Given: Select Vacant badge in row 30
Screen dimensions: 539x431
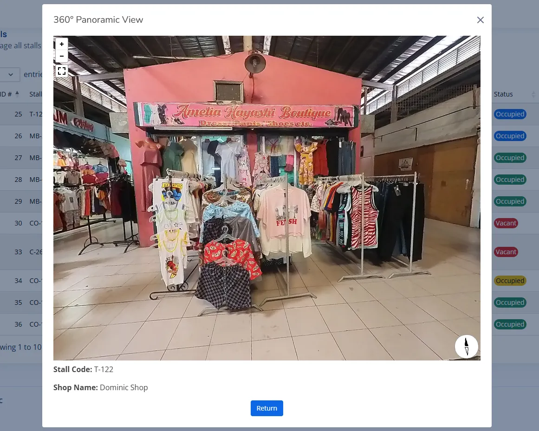Looking at the screenshot, I should click(x=506, y=223).
